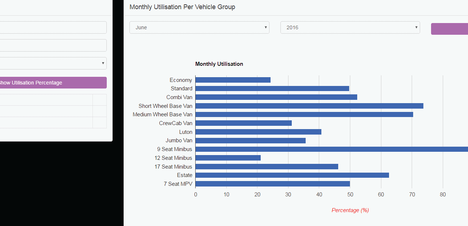
Task: Open the June month dropdown
Action: coord(199,27)
